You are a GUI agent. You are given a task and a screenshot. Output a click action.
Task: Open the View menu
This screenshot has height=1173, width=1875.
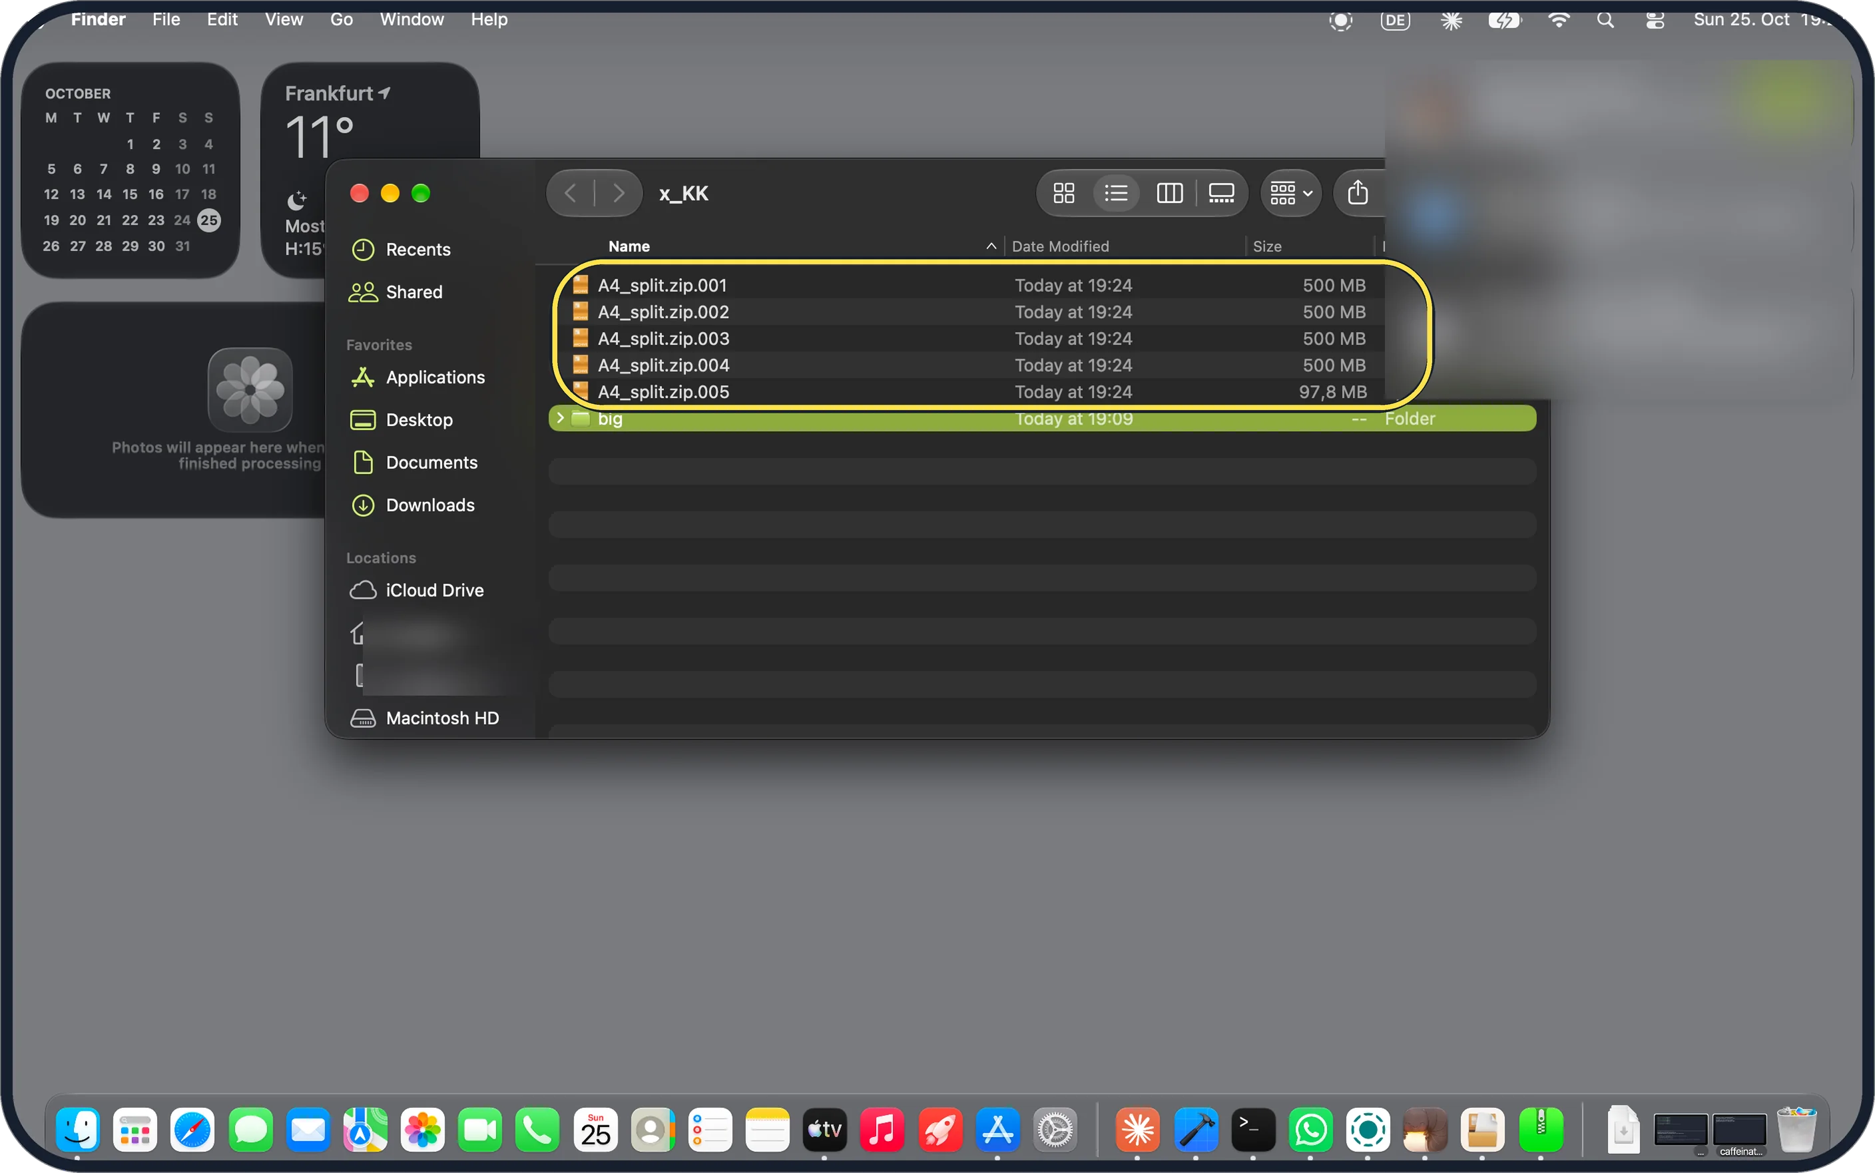(284, 19)
